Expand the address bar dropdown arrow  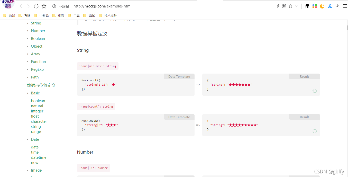(296, 6)
